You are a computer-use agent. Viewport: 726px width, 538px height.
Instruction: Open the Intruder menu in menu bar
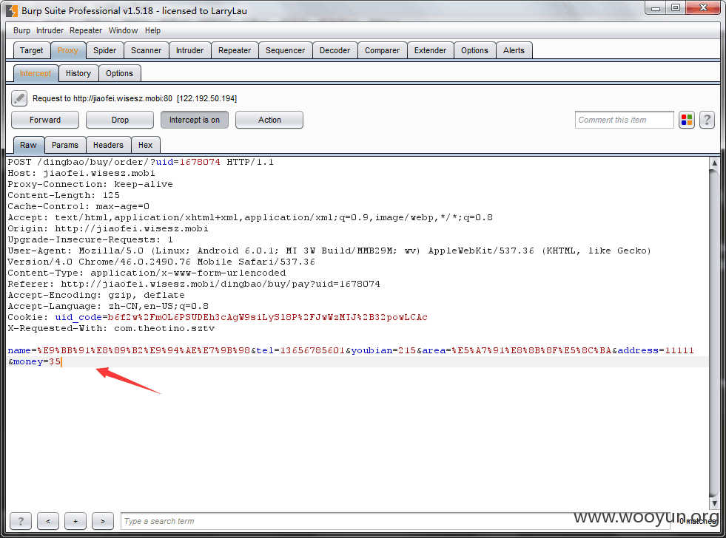click(x=50, y=30)
